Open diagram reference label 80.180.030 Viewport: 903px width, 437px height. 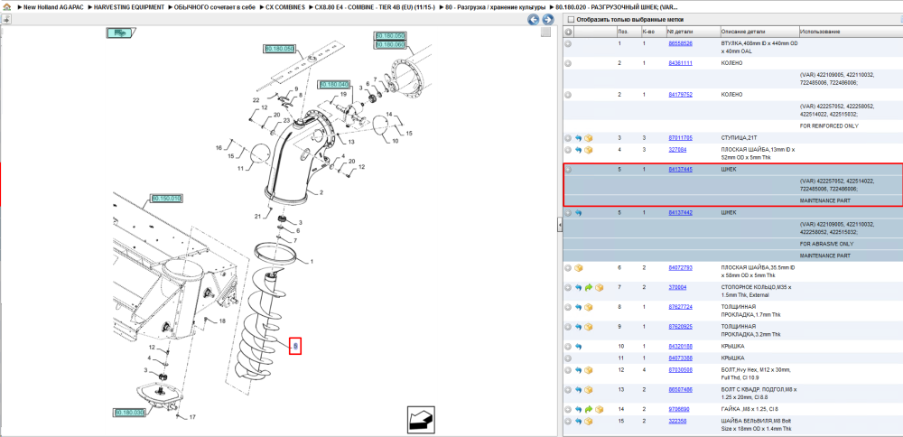pyautogui.click(x=128, y=413)
